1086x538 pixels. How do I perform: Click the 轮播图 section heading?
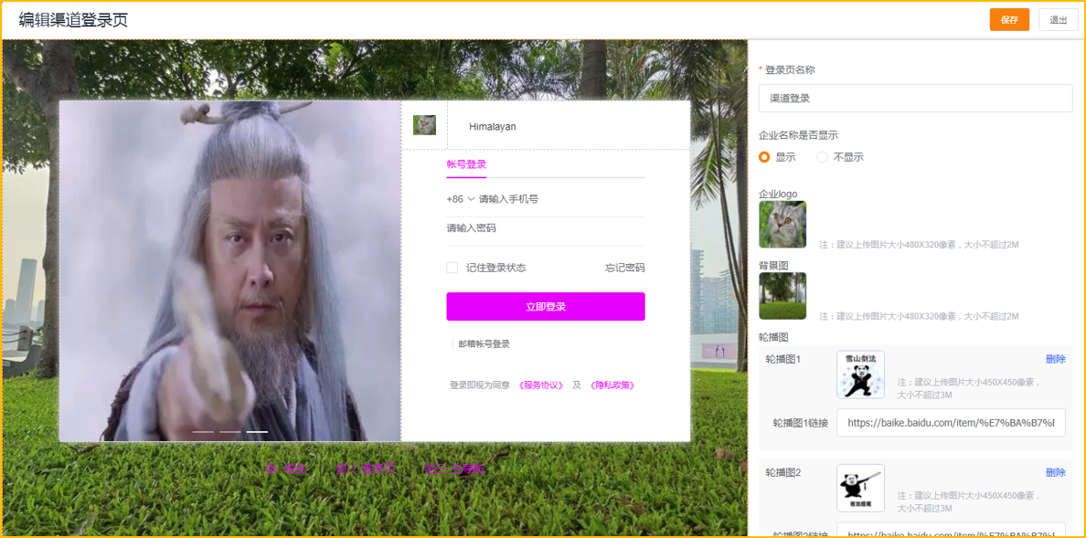[x=773, y=337]
